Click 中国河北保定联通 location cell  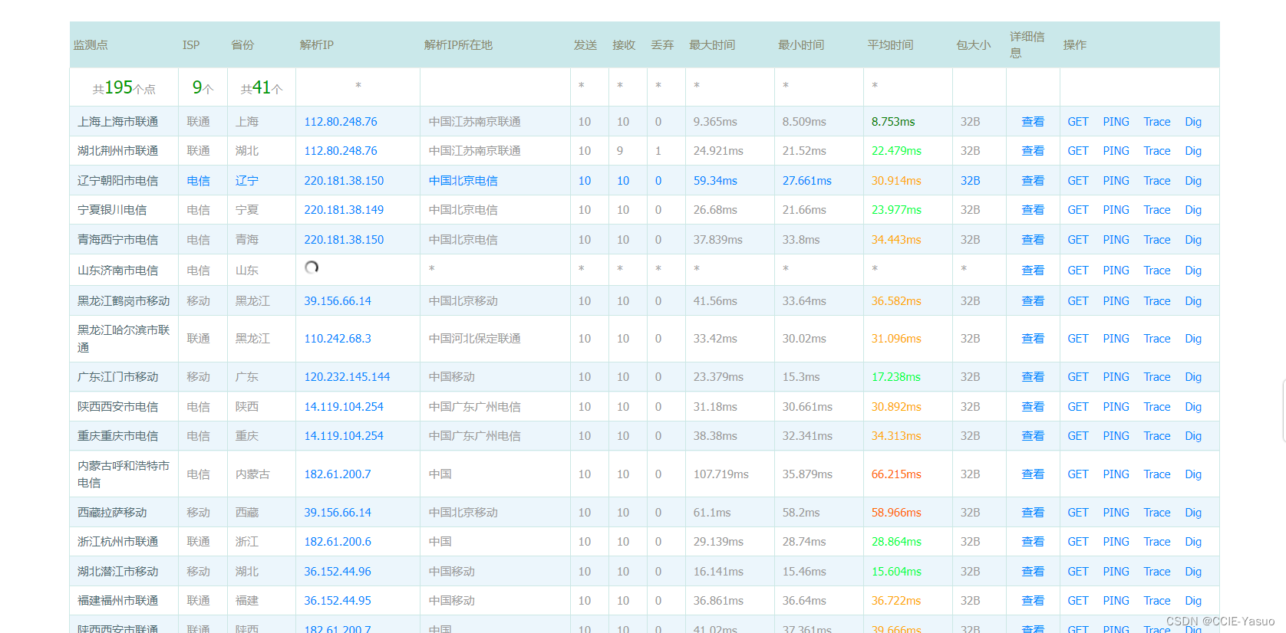[474, 339]
